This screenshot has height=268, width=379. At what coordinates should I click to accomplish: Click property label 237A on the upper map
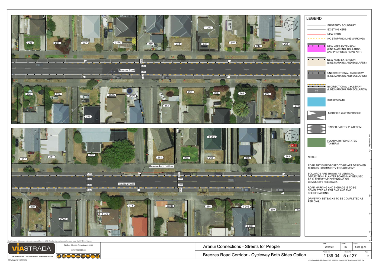(x=118, y=43)
